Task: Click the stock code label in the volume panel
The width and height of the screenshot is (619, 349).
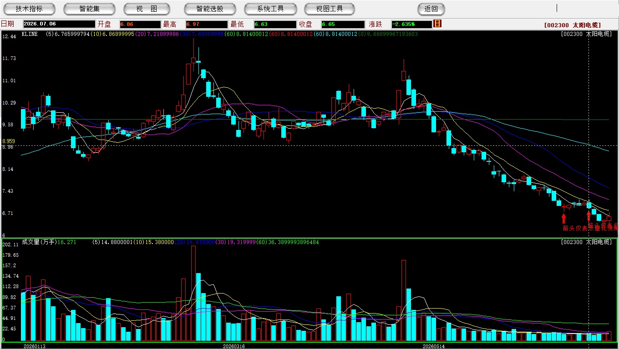Action: pyautogui.click(x=586, y=242)
